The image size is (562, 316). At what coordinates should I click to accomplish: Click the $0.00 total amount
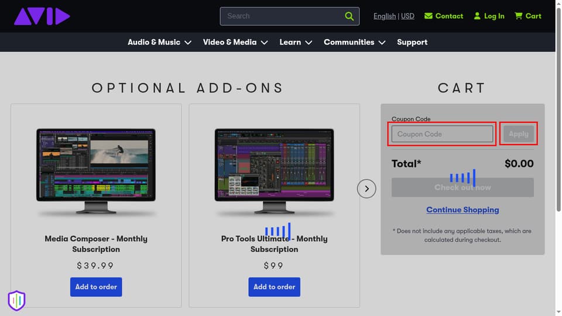[519, 163]
